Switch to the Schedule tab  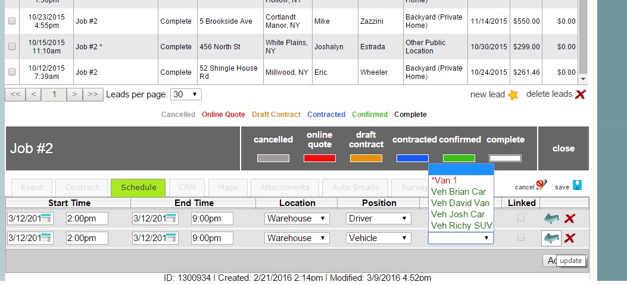[x=138, y=187]
